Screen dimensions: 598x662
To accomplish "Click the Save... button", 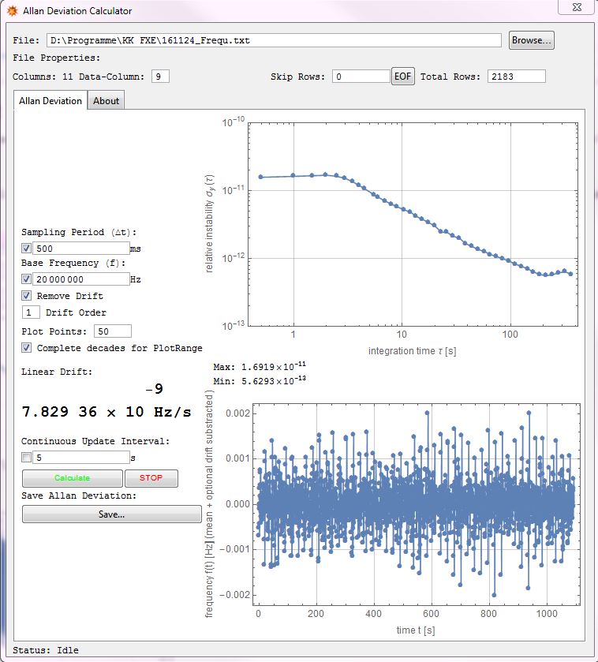I will pos(112,514).
